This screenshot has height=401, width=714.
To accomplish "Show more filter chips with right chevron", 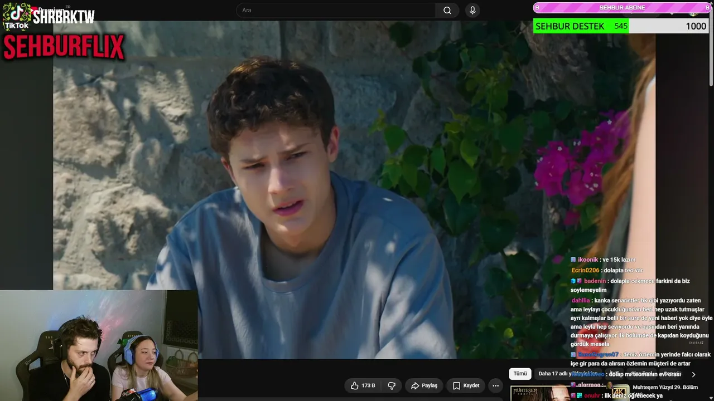I will (693, 374).
